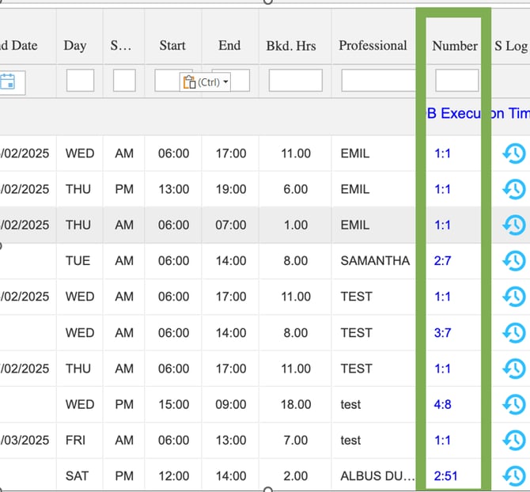Click the Day column header
530x492 pixels.
[x=75, y=46]
